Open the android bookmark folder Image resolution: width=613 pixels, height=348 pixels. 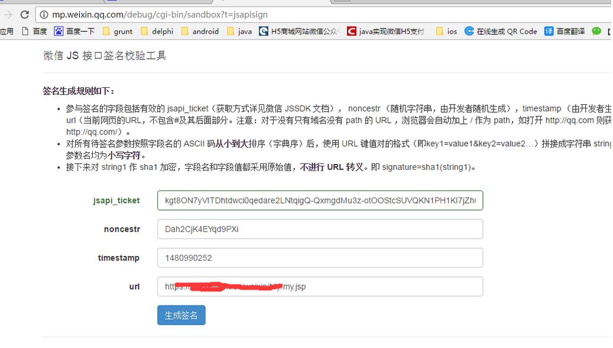coord(200,31)
